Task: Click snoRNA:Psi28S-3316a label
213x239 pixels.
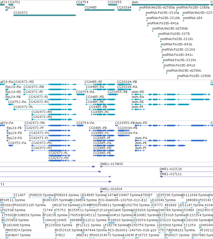Action: point(162,13)
